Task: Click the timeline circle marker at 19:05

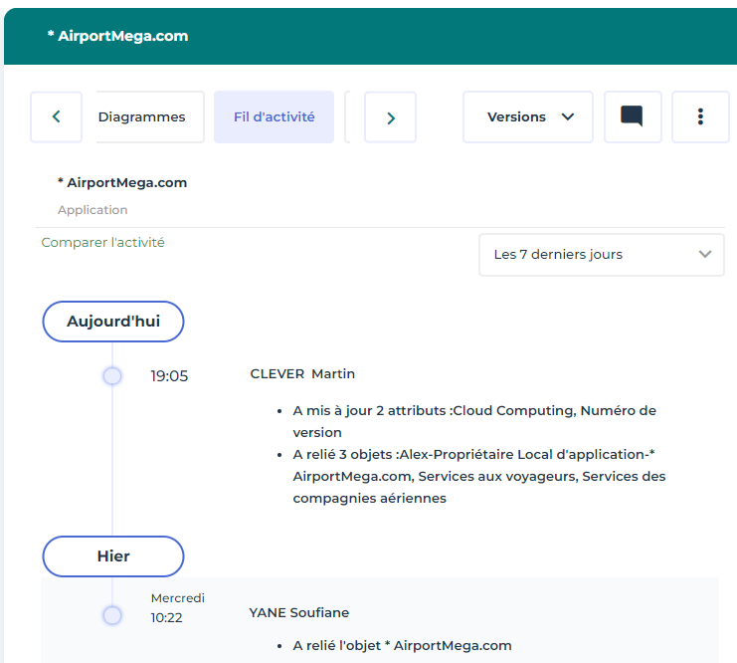Action: (x=112, y=375)
